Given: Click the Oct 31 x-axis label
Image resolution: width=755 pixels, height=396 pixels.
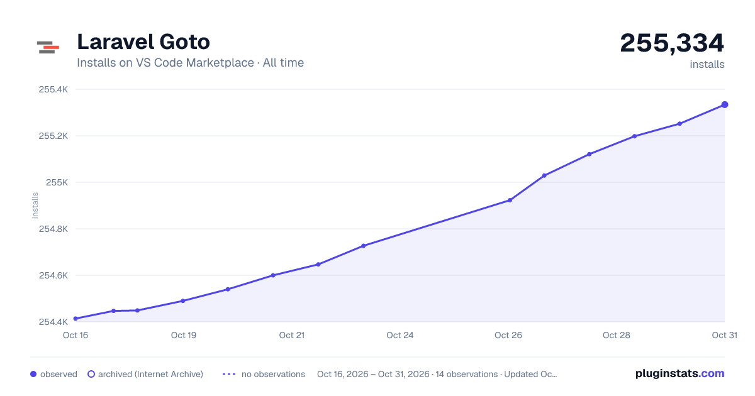Looking at the screenshot, I should (x=725, y=335).
